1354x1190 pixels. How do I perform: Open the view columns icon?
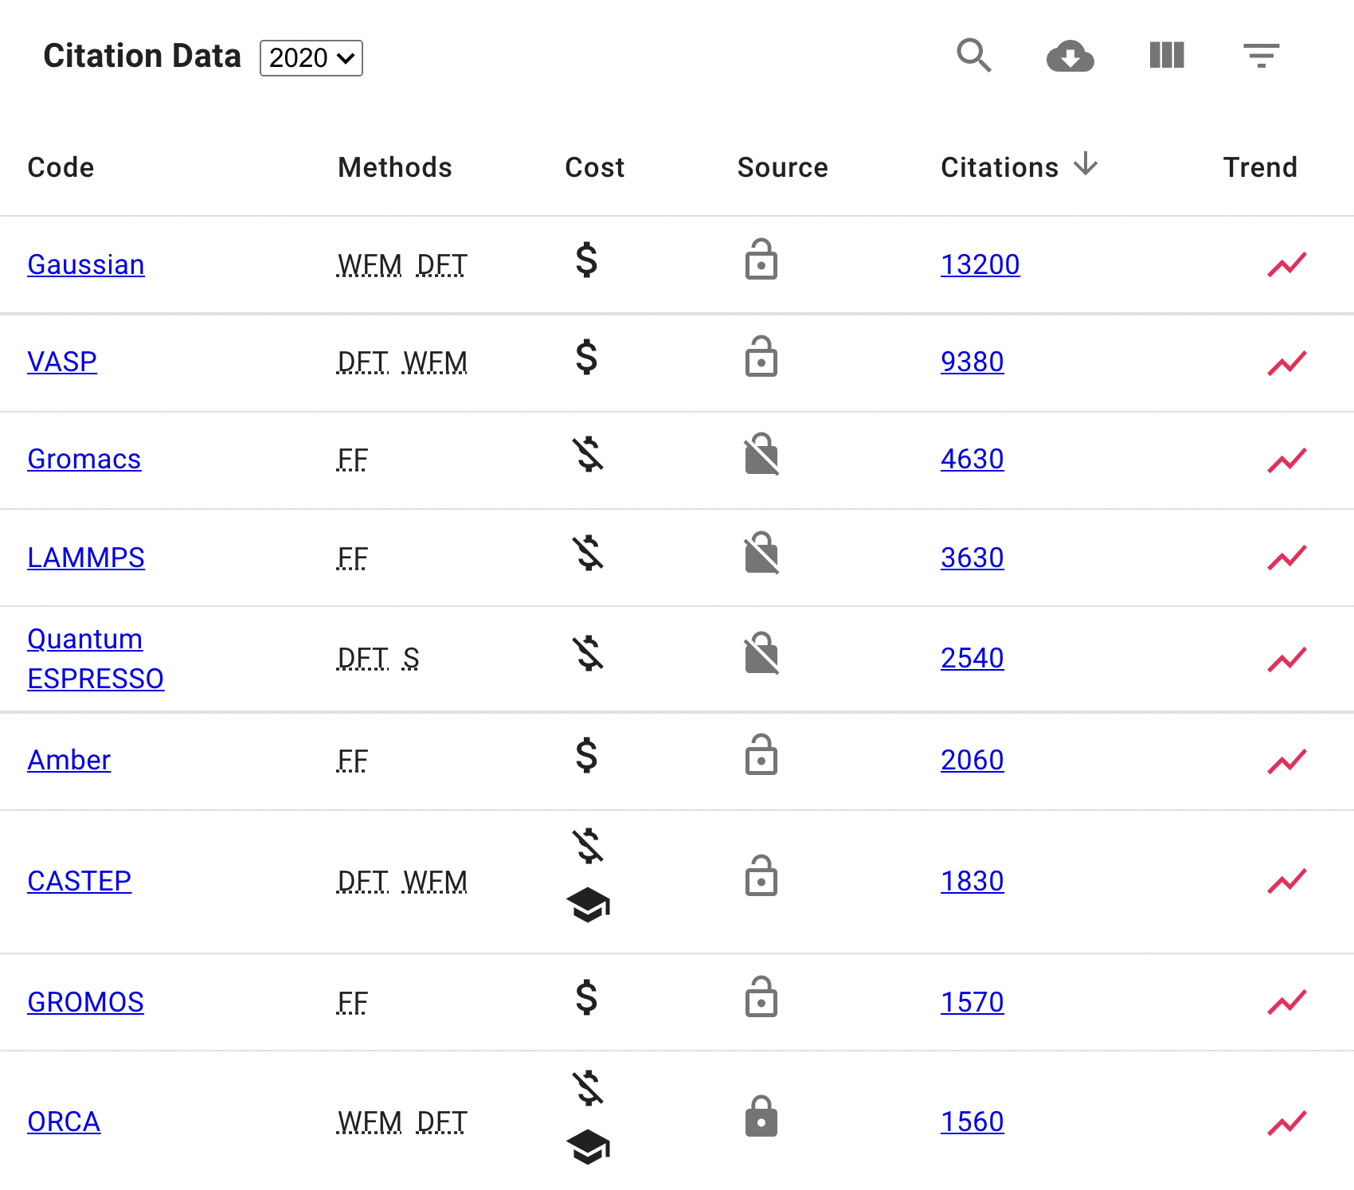(1167, 56)
